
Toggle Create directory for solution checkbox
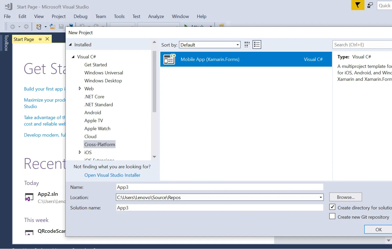point(332,207)
